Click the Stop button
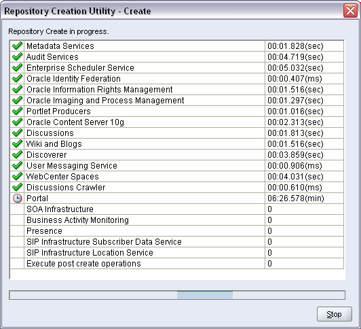 [335, 314]
